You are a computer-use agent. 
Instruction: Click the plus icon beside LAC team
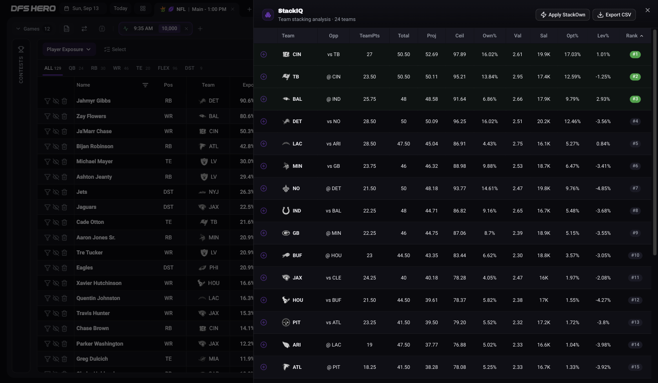pos(264,144)
